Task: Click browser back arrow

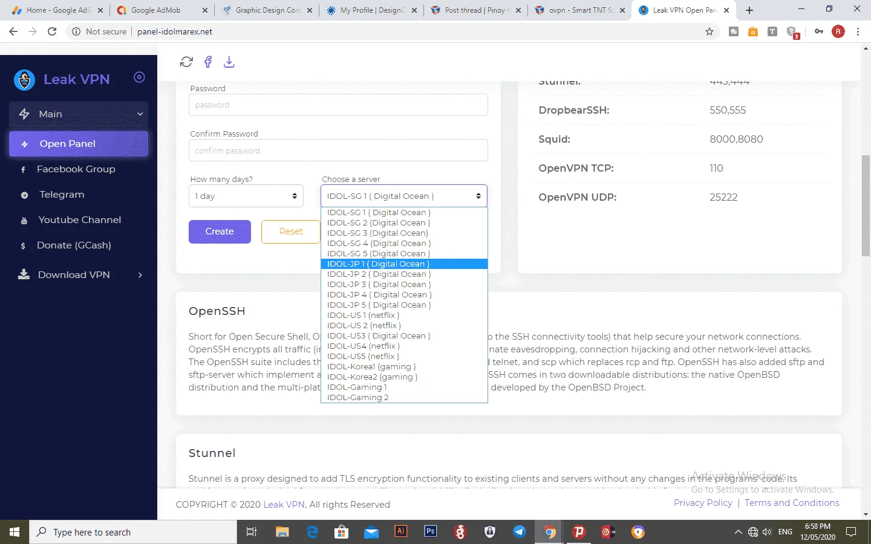Action: [13, 31]
